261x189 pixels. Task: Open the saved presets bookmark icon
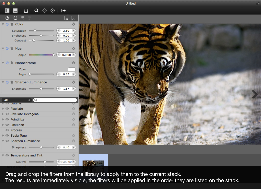click(73, 18)
